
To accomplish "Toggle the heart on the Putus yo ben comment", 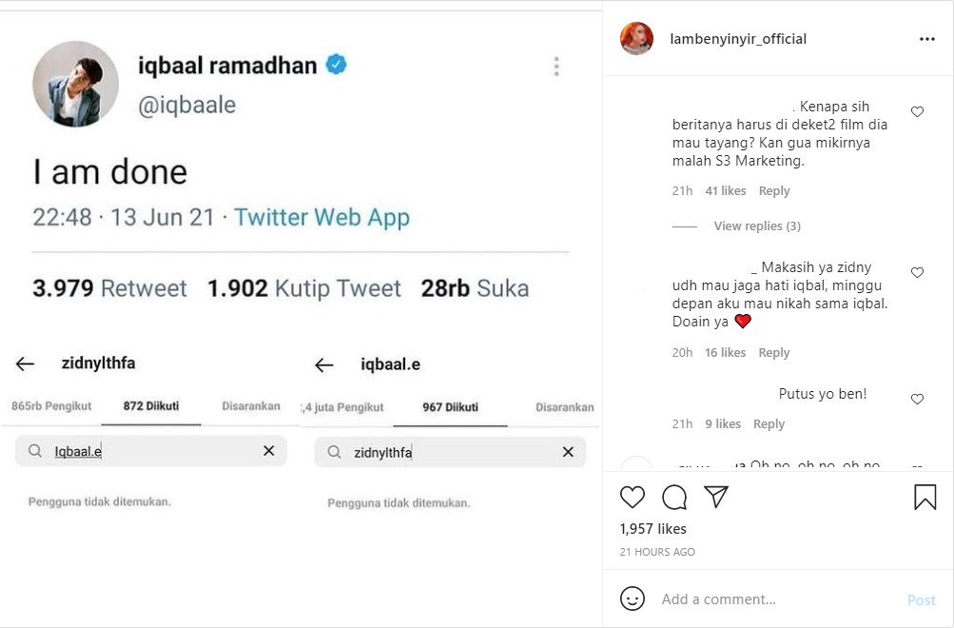I will [916, 400].
